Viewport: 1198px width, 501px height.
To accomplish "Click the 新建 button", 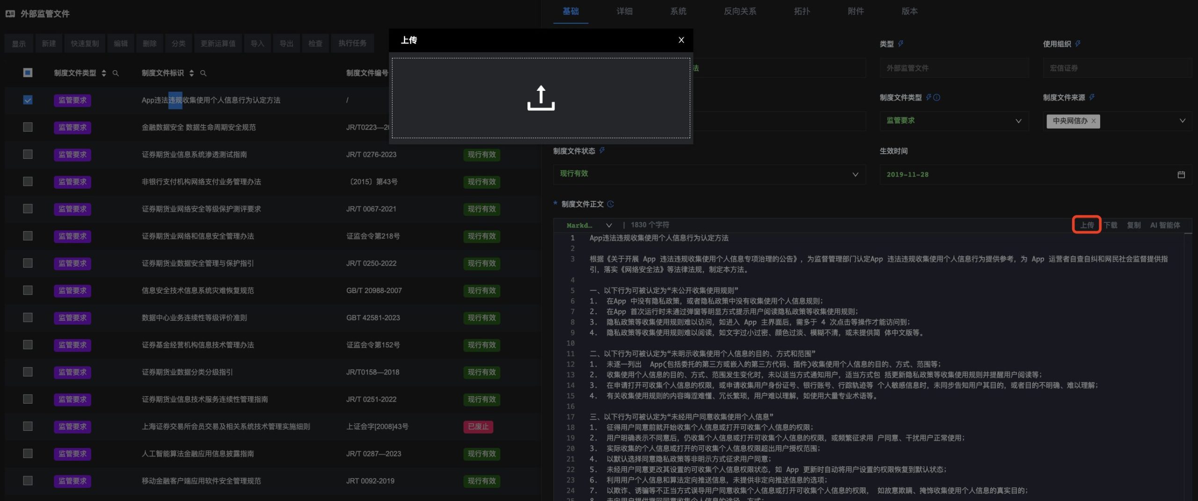I will 49,44.
